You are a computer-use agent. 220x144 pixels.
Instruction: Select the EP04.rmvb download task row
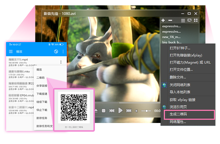pyautogui.click(x=21, y=98)
